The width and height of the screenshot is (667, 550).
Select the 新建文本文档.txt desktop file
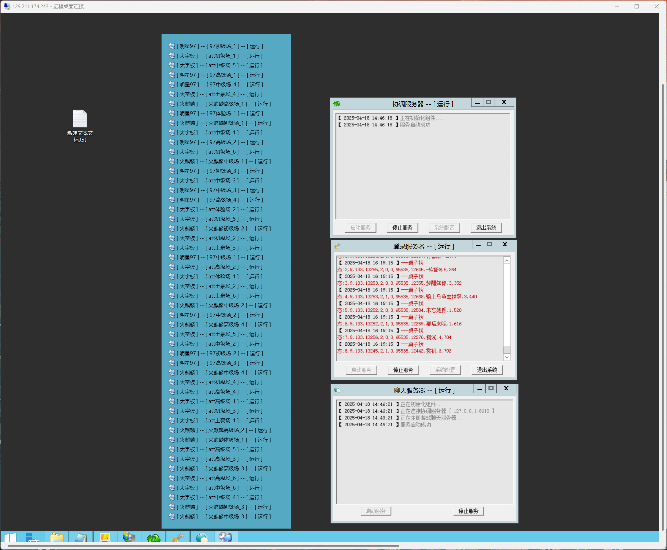coord(80,125)
